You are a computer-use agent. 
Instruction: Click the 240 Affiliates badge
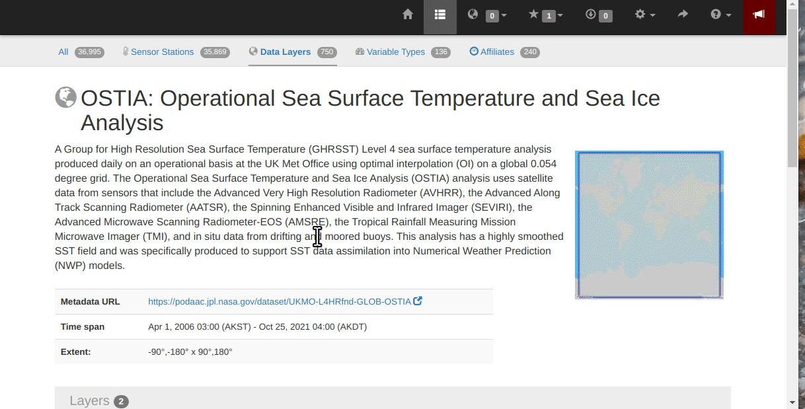click(x=529, y=52)
